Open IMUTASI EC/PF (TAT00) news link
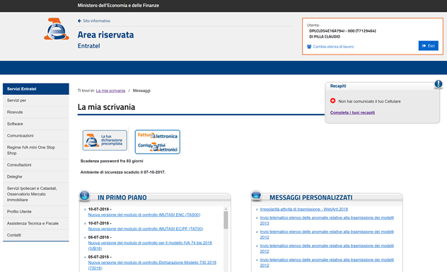Screen dimensions: 447x272 [146, 229]
